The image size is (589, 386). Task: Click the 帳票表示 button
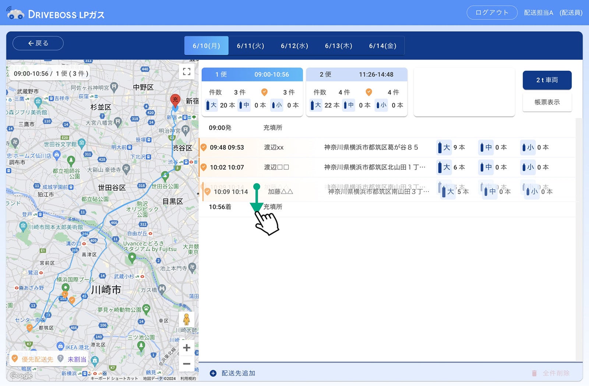point(547,102)
